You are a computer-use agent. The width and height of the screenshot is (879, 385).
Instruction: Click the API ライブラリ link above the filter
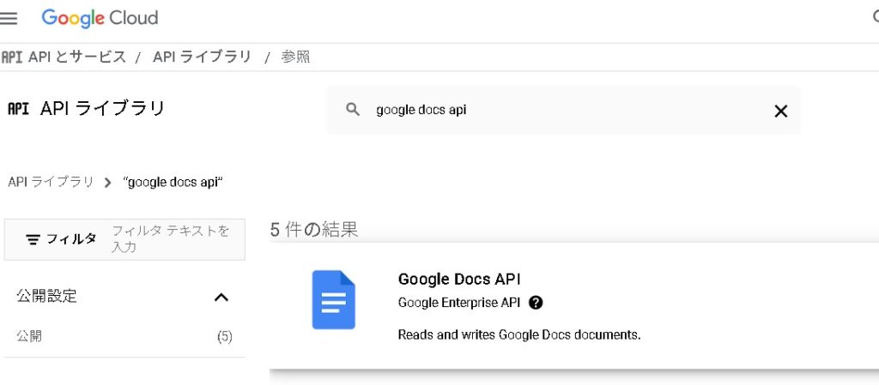coord(51,183)
